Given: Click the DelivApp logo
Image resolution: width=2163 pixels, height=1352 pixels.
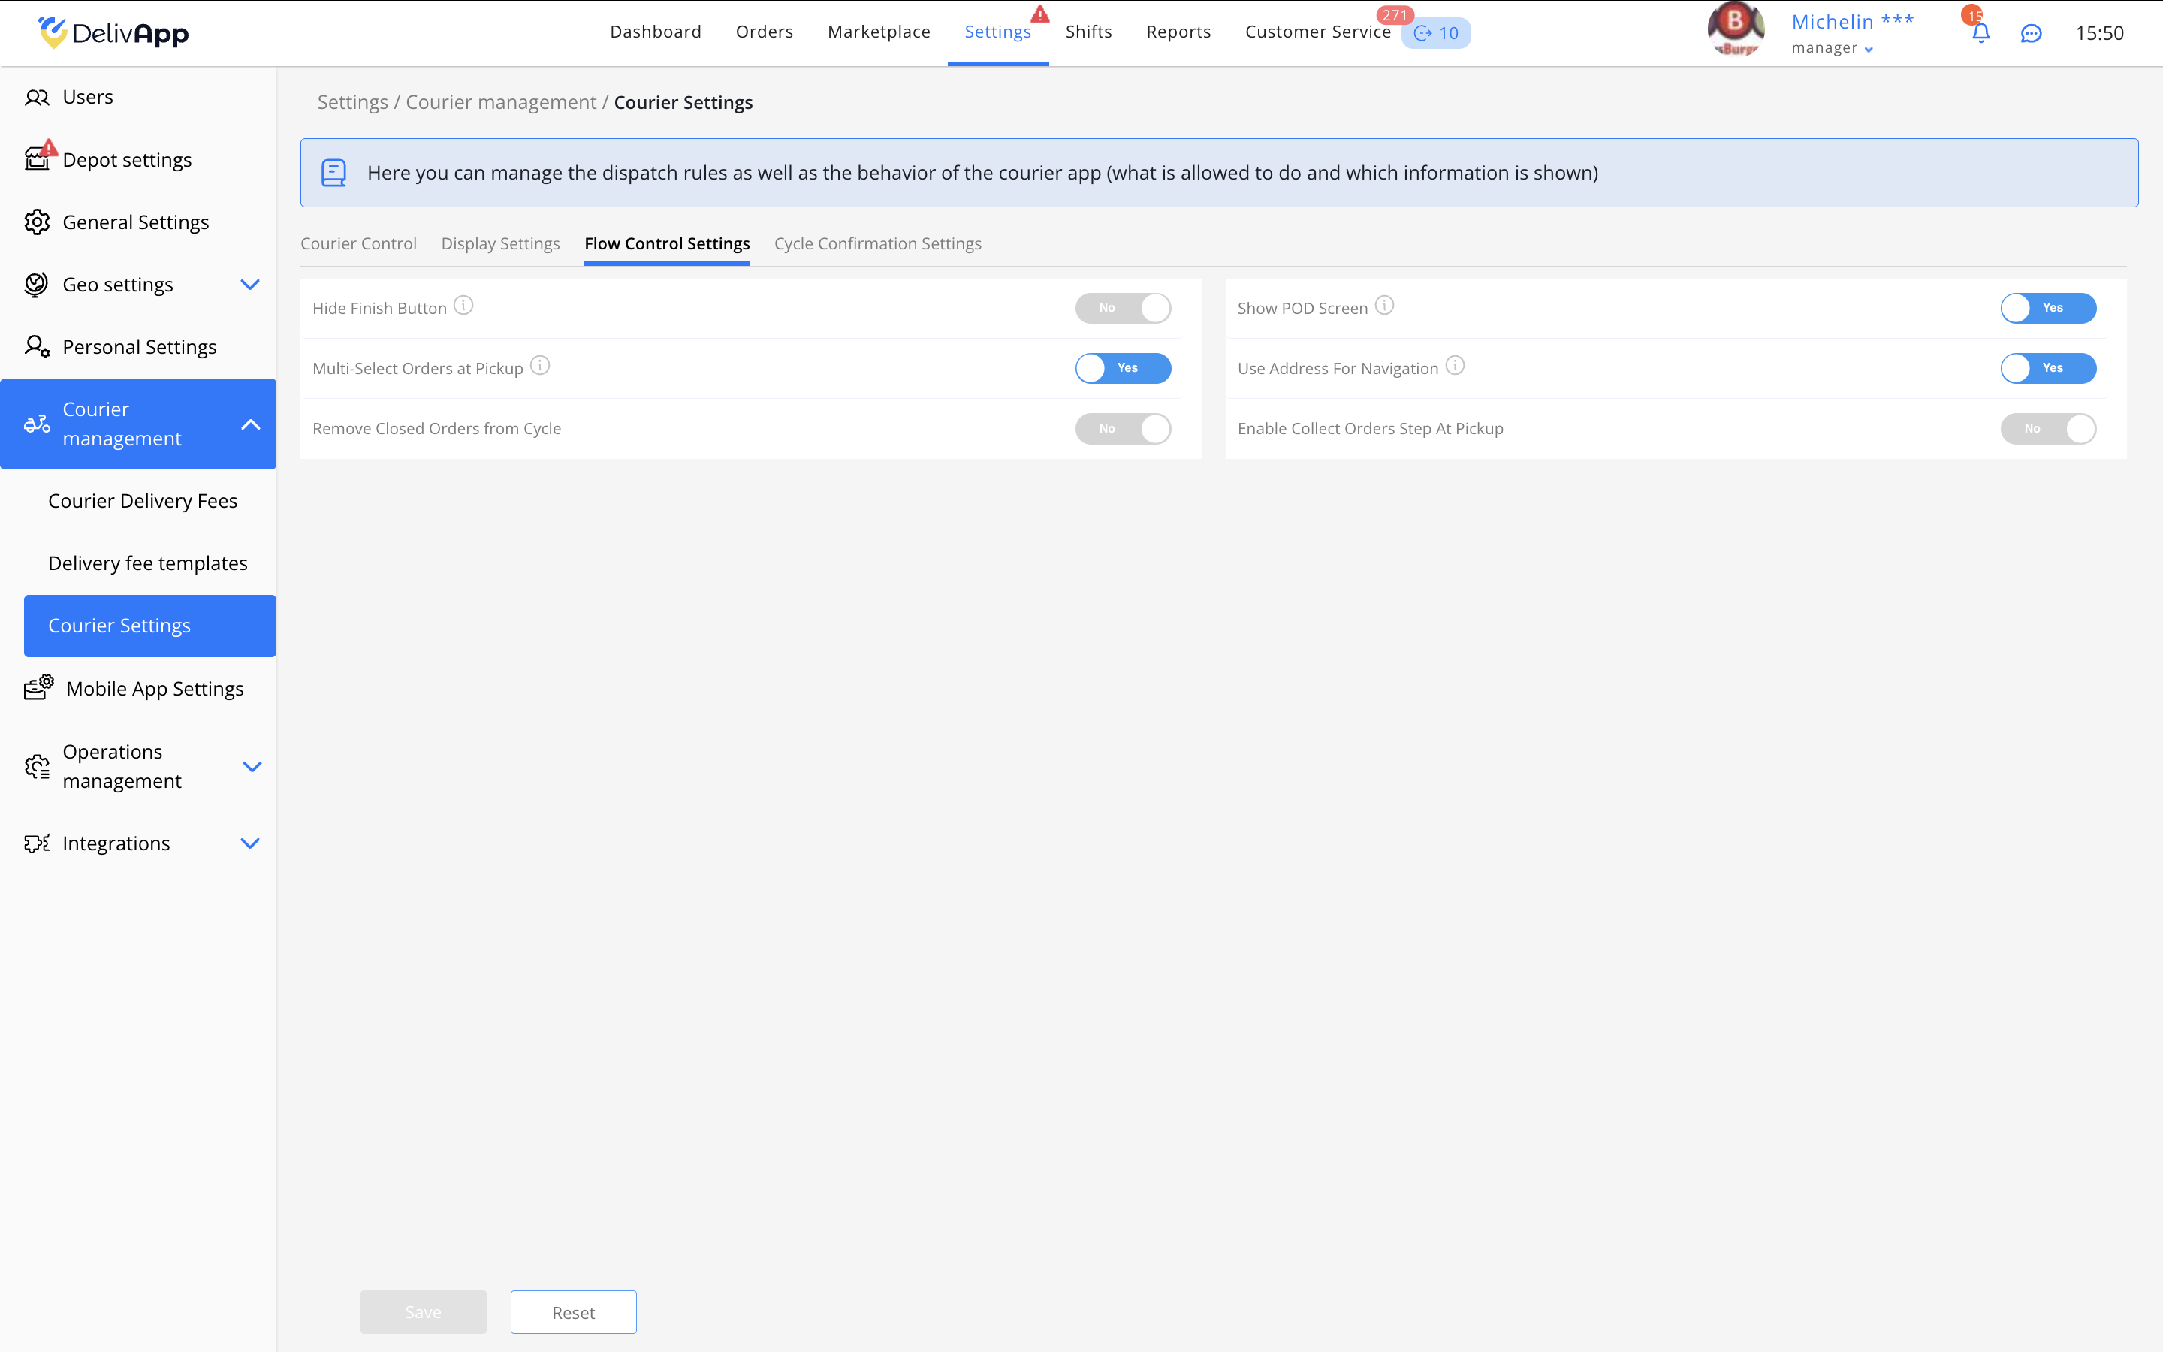Looking at the screenshot, I should tap(113, 33).
